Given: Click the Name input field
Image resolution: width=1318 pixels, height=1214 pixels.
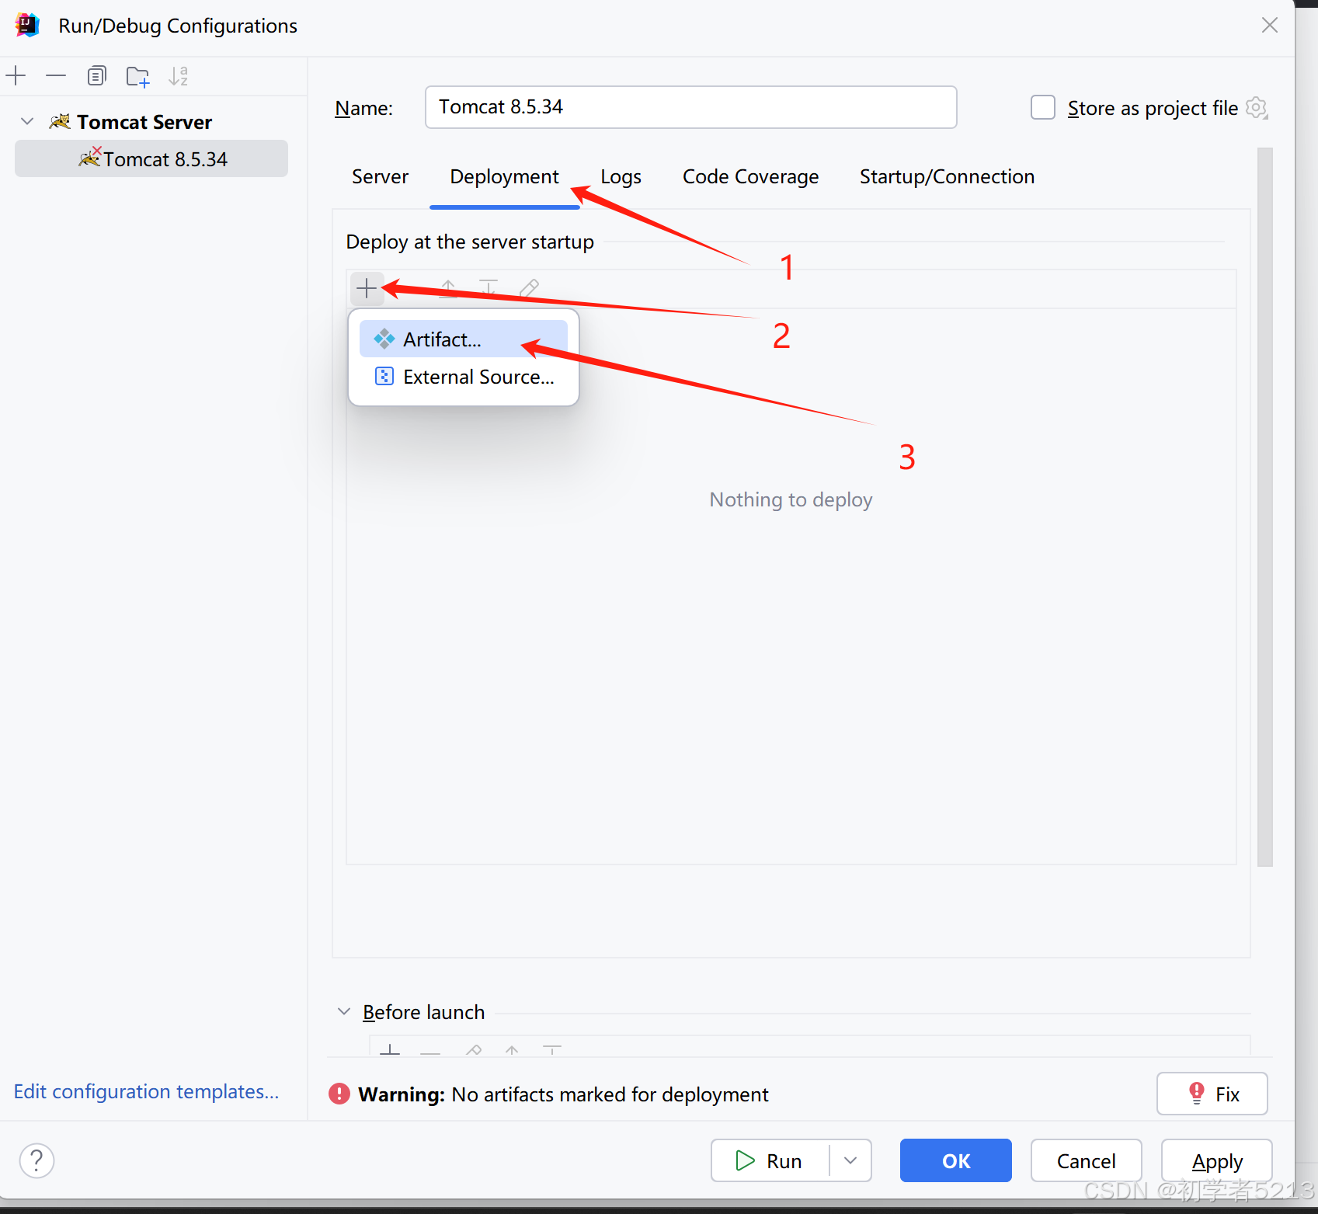Looking at the screenshot, I should 690,107.
